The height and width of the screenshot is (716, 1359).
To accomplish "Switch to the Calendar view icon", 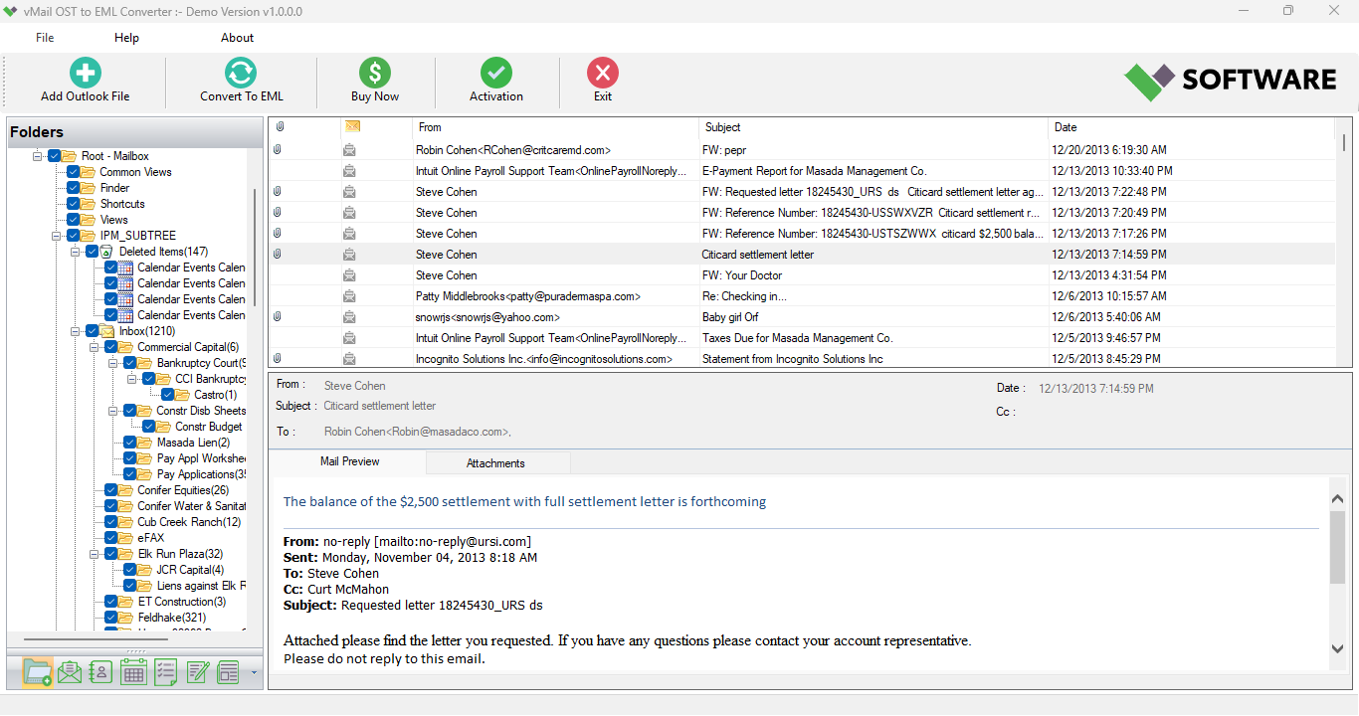I will (133, 671).
